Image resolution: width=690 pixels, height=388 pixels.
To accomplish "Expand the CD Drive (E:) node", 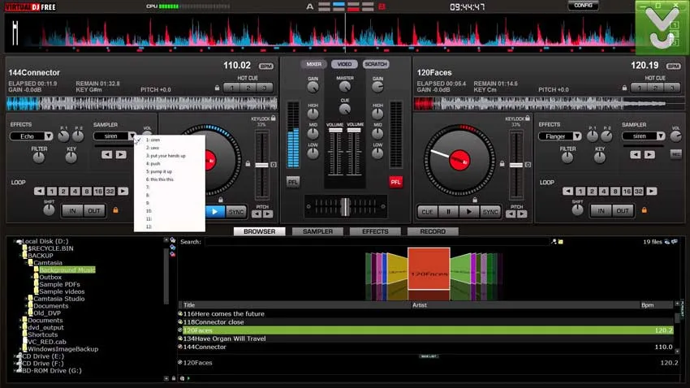I will (x=15, y=356).
